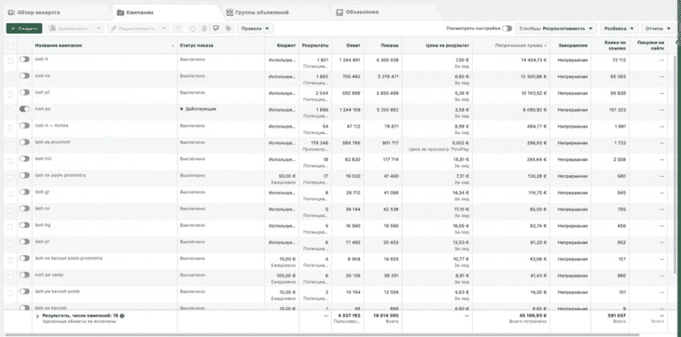This screenshot has height=337, width=681.
Task: Click the Редактировать button
Action: (x=133, y=29)
